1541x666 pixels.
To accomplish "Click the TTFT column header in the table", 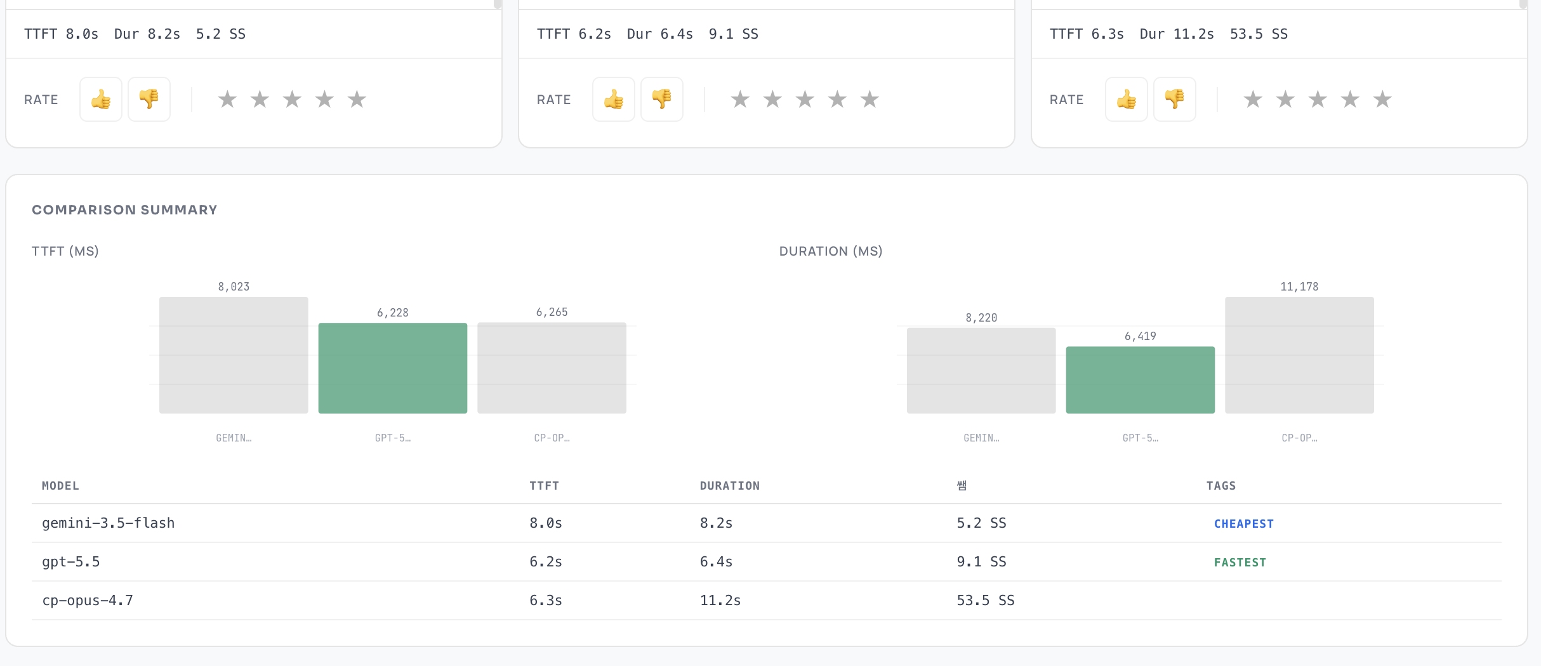I will point(545,486).
